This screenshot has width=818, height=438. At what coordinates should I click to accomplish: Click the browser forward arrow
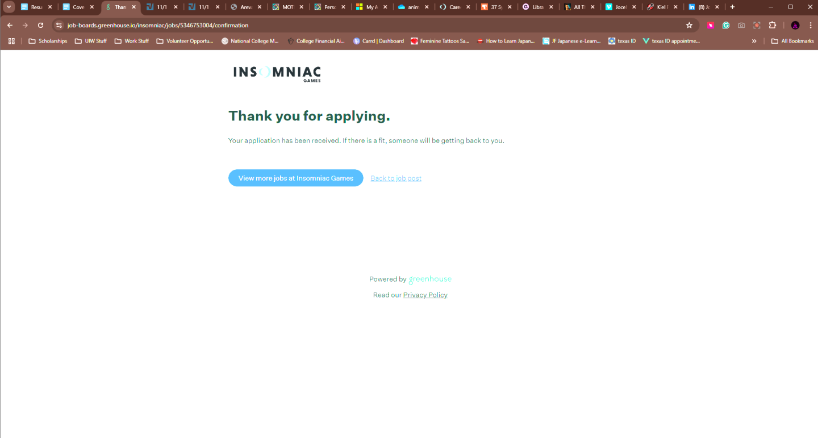click(x=25, y=25)
